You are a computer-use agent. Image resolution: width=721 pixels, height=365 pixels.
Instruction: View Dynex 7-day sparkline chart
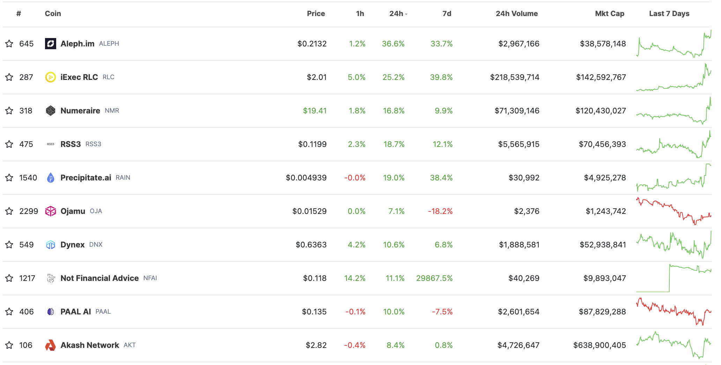674,245
